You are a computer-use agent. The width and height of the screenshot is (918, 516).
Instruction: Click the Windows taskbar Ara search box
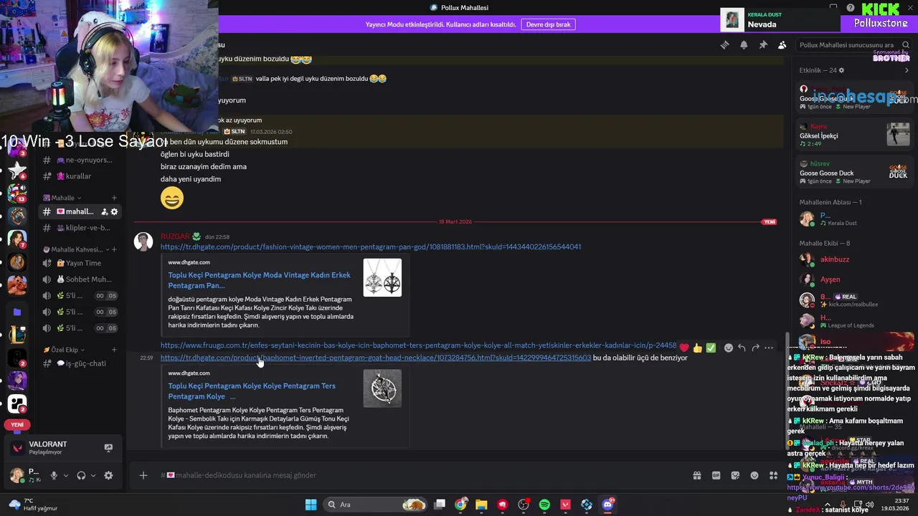(376, 505)
